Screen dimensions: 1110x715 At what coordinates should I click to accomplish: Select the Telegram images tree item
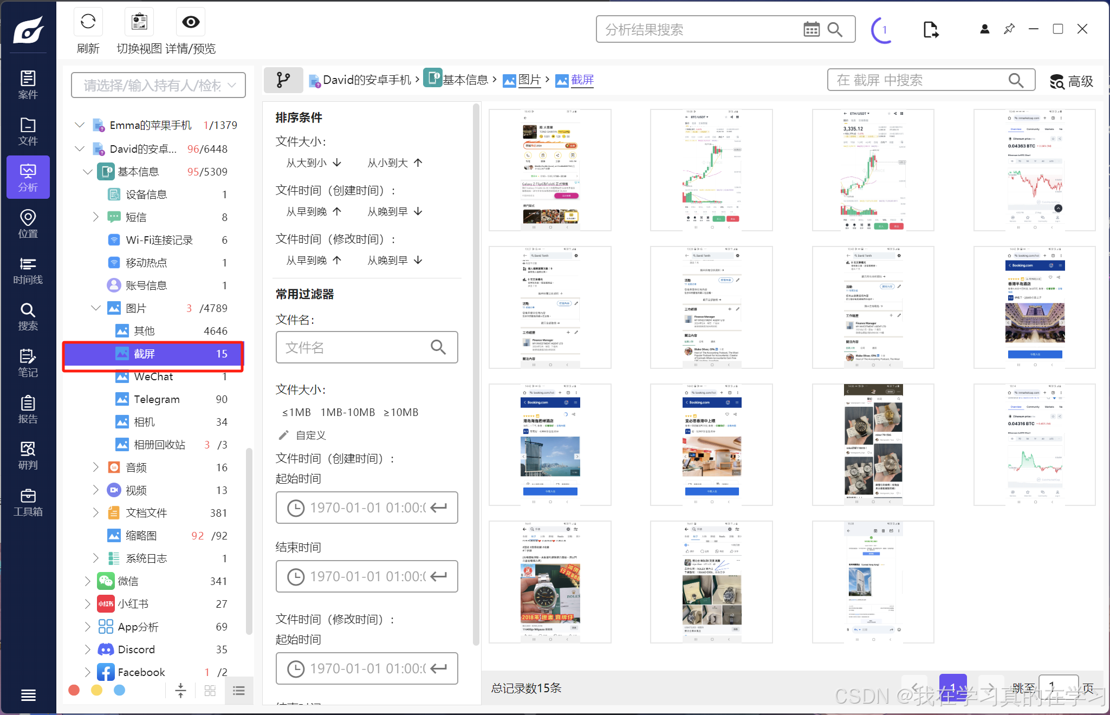click(x=157, y=399)
